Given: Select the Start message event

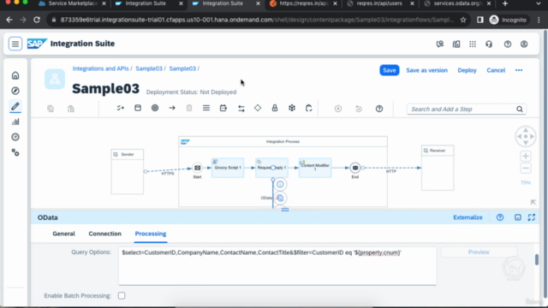Looking at the screenshot, I should tap(197, 168).
